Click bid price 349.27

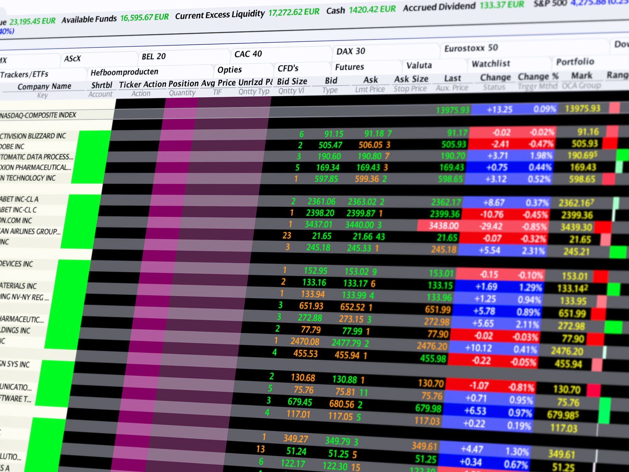(x=295, y=438)
